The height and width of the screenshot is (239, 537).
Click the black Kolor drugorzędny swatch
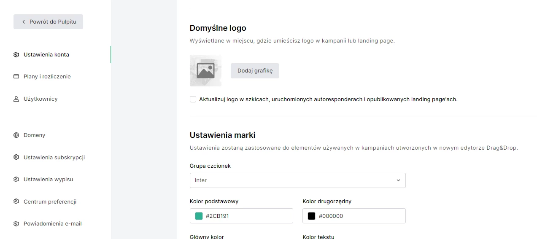[311, 216]
